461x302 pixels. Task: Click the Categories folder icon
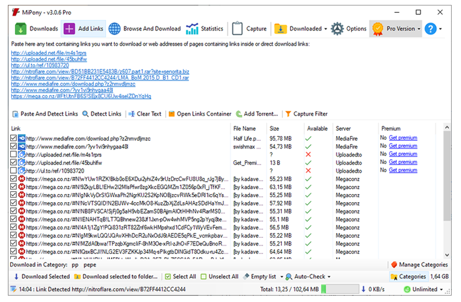click(394, 276)
